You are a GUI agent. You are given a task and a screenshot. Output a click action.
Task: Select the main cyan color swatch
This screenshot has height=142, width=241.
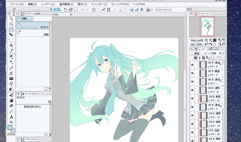(10, 127)
